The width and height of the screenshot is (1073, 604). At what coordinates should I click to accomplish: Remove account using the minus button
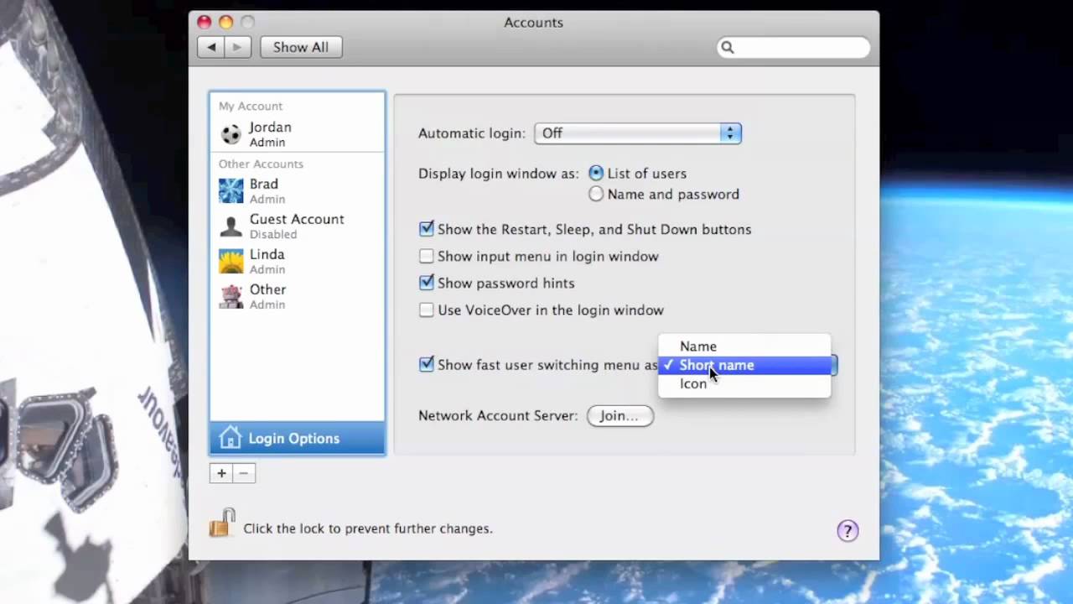244,473
